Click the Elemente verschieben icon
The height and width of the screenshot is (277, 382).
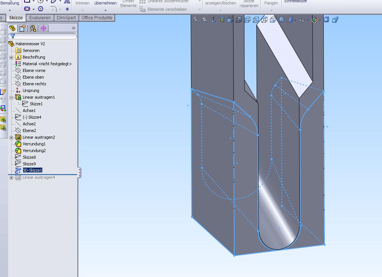(142, 9)
